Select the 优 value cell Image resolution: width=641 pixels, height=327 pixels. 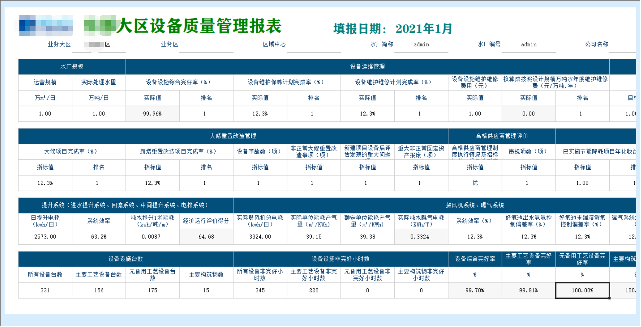475,183
